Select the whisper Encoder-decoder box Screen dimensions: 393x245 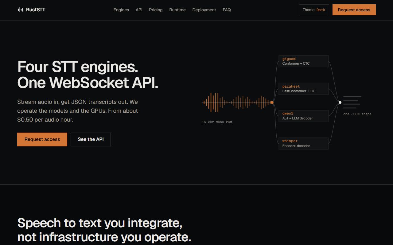303,143
